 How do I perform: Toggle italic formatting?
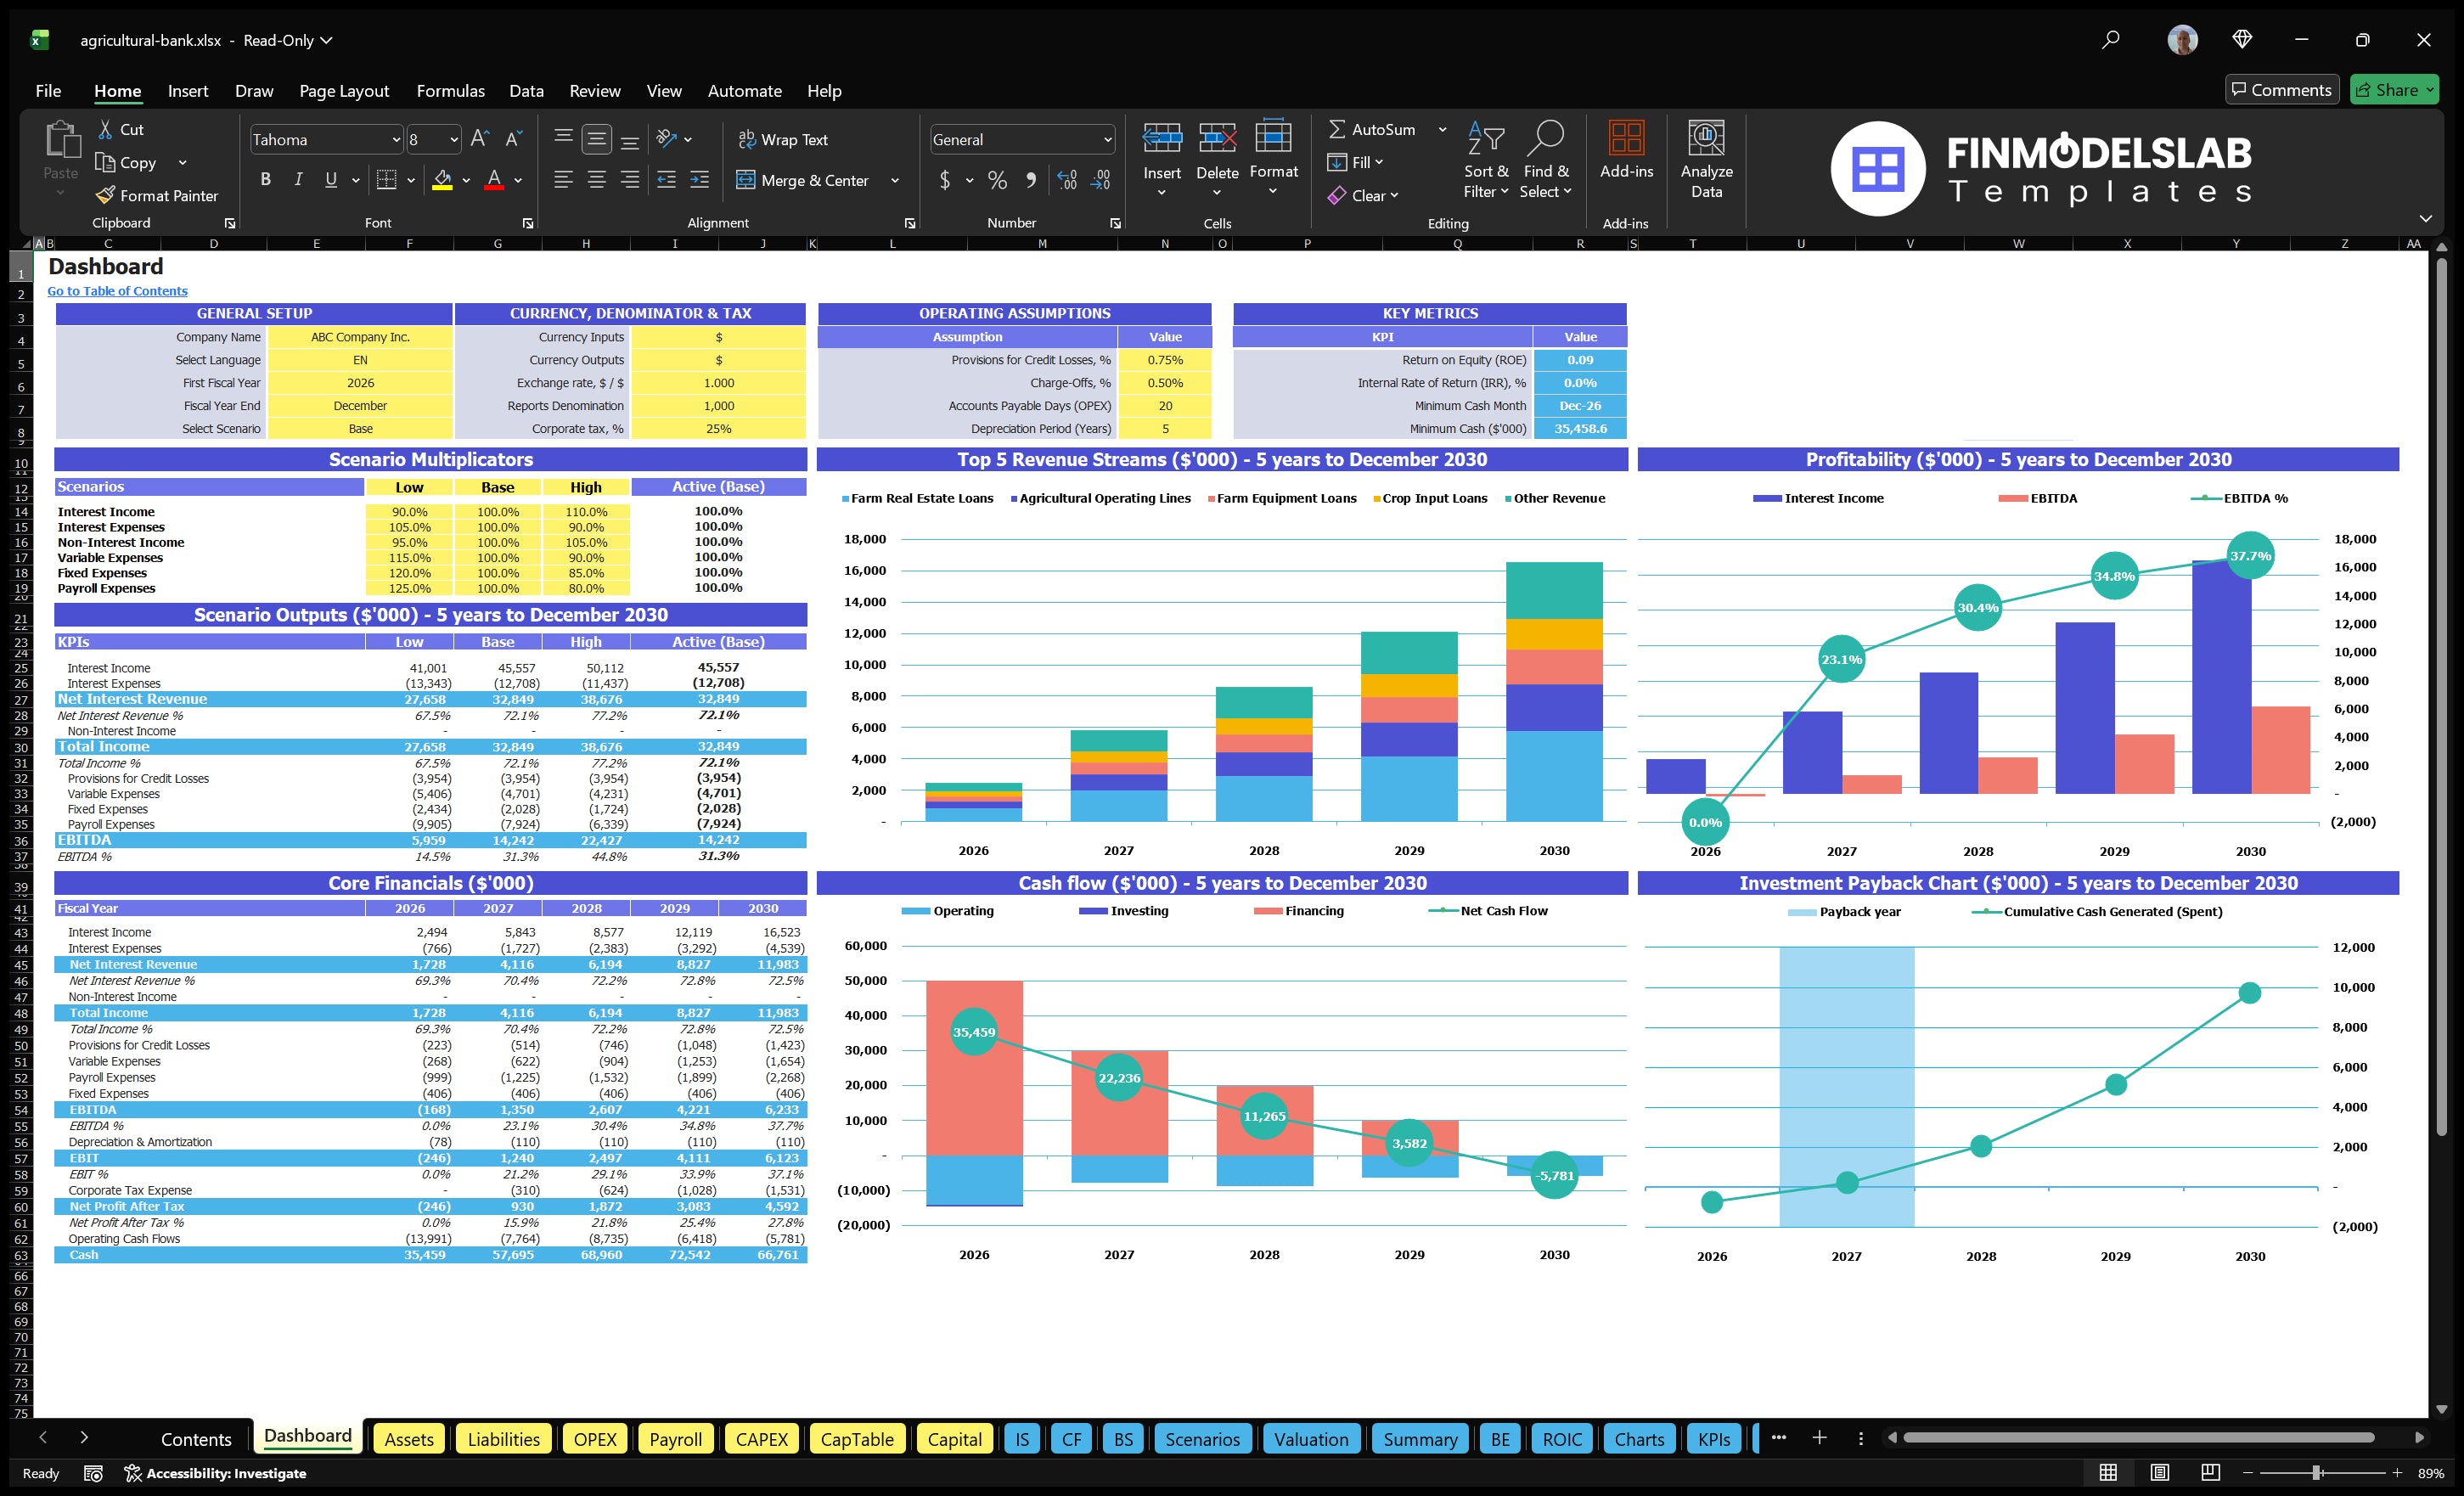(297, 180)
